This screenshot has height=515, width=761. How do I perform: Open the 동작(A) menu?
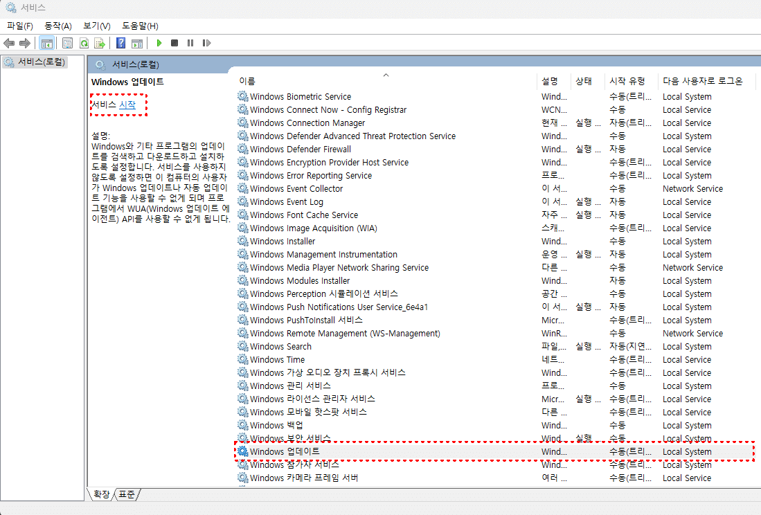pos(57,26)
